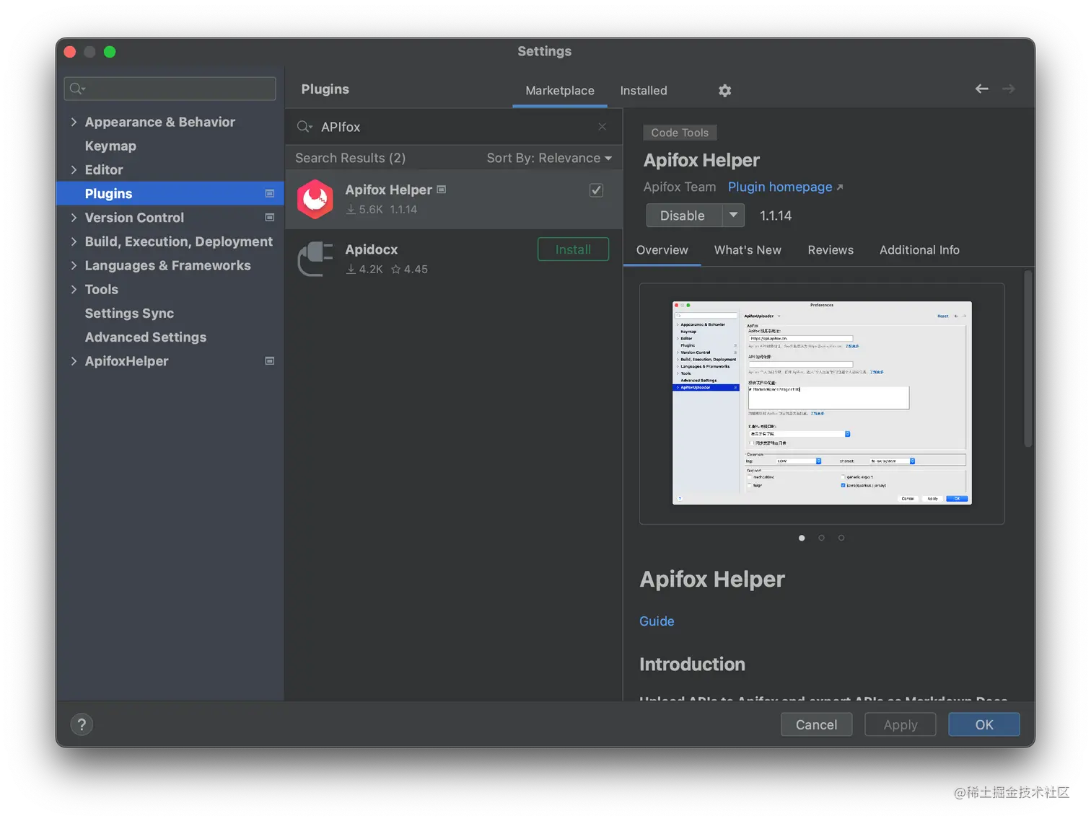Viewport: 1091px width, 821px height.
Task: Click the Code Tools category tag
Action: [680, 133]
